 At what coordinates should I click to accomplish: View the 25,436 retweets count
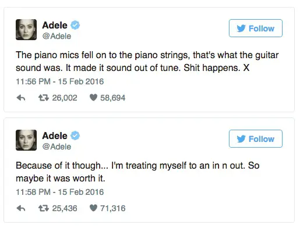65,208
